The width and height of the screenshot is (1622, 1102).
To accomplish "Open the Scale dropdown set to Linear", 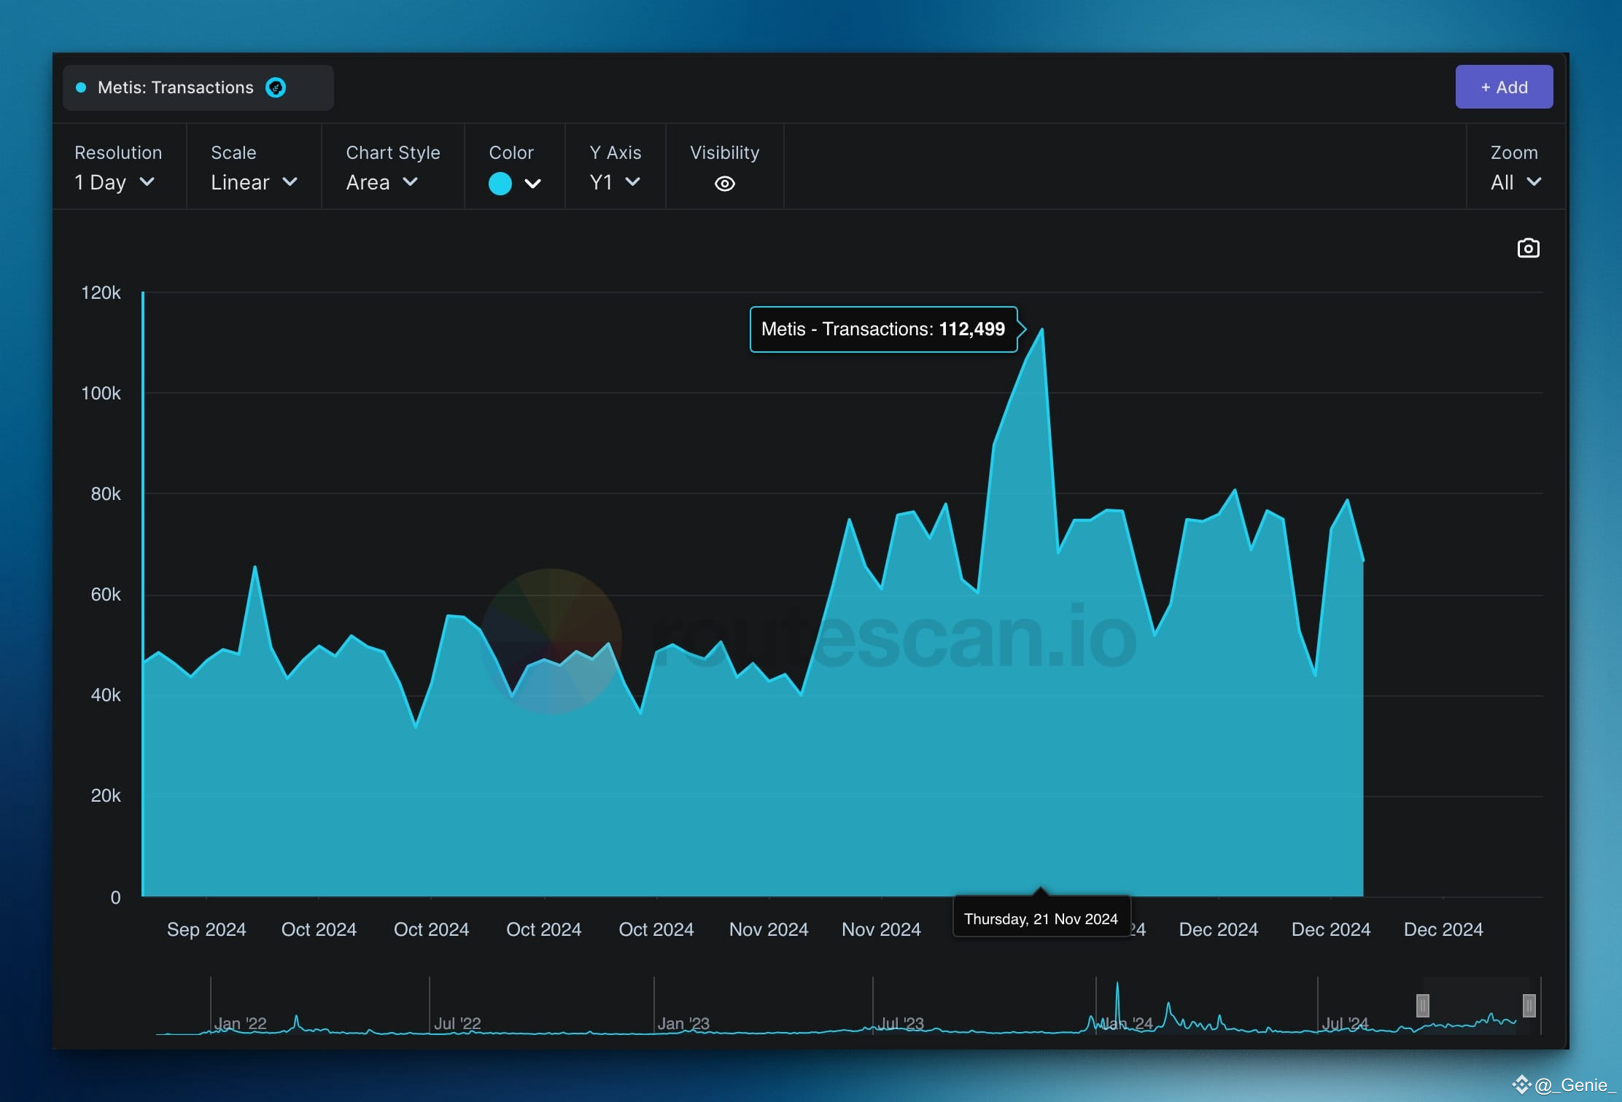I will [x=253, y=182].
